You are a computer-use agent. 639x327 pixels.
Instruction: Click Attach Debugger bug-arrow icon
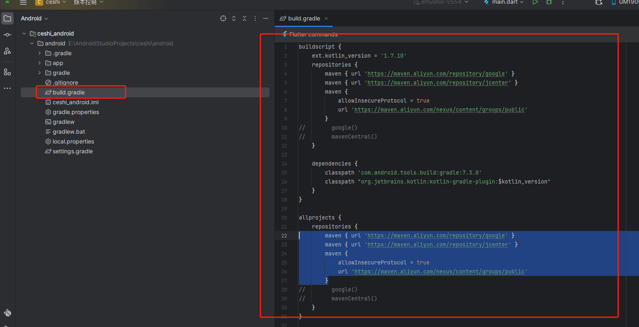pyautogui.click(x=599, y=2)
